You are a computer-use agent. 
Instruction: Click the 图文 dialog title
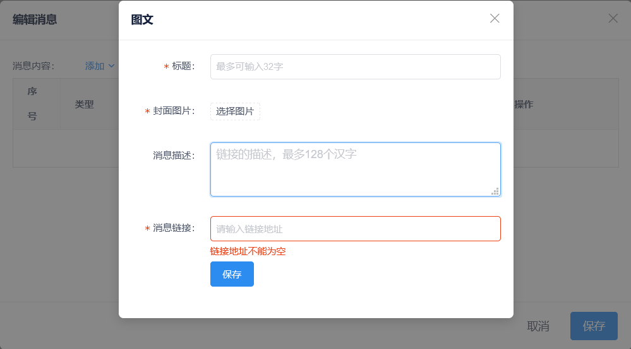click(142, 20)
